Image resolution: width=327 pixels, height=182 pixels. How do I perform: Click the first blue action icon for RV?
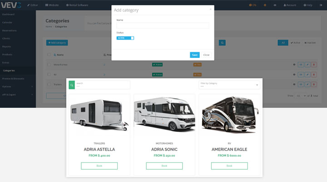click(x=301, y=75)
